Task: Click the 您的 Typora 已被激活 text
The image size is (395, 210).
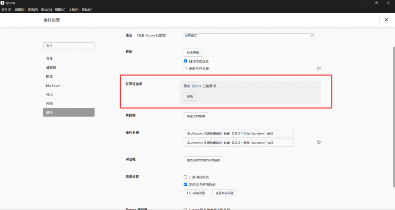Action: coord(199,86)
